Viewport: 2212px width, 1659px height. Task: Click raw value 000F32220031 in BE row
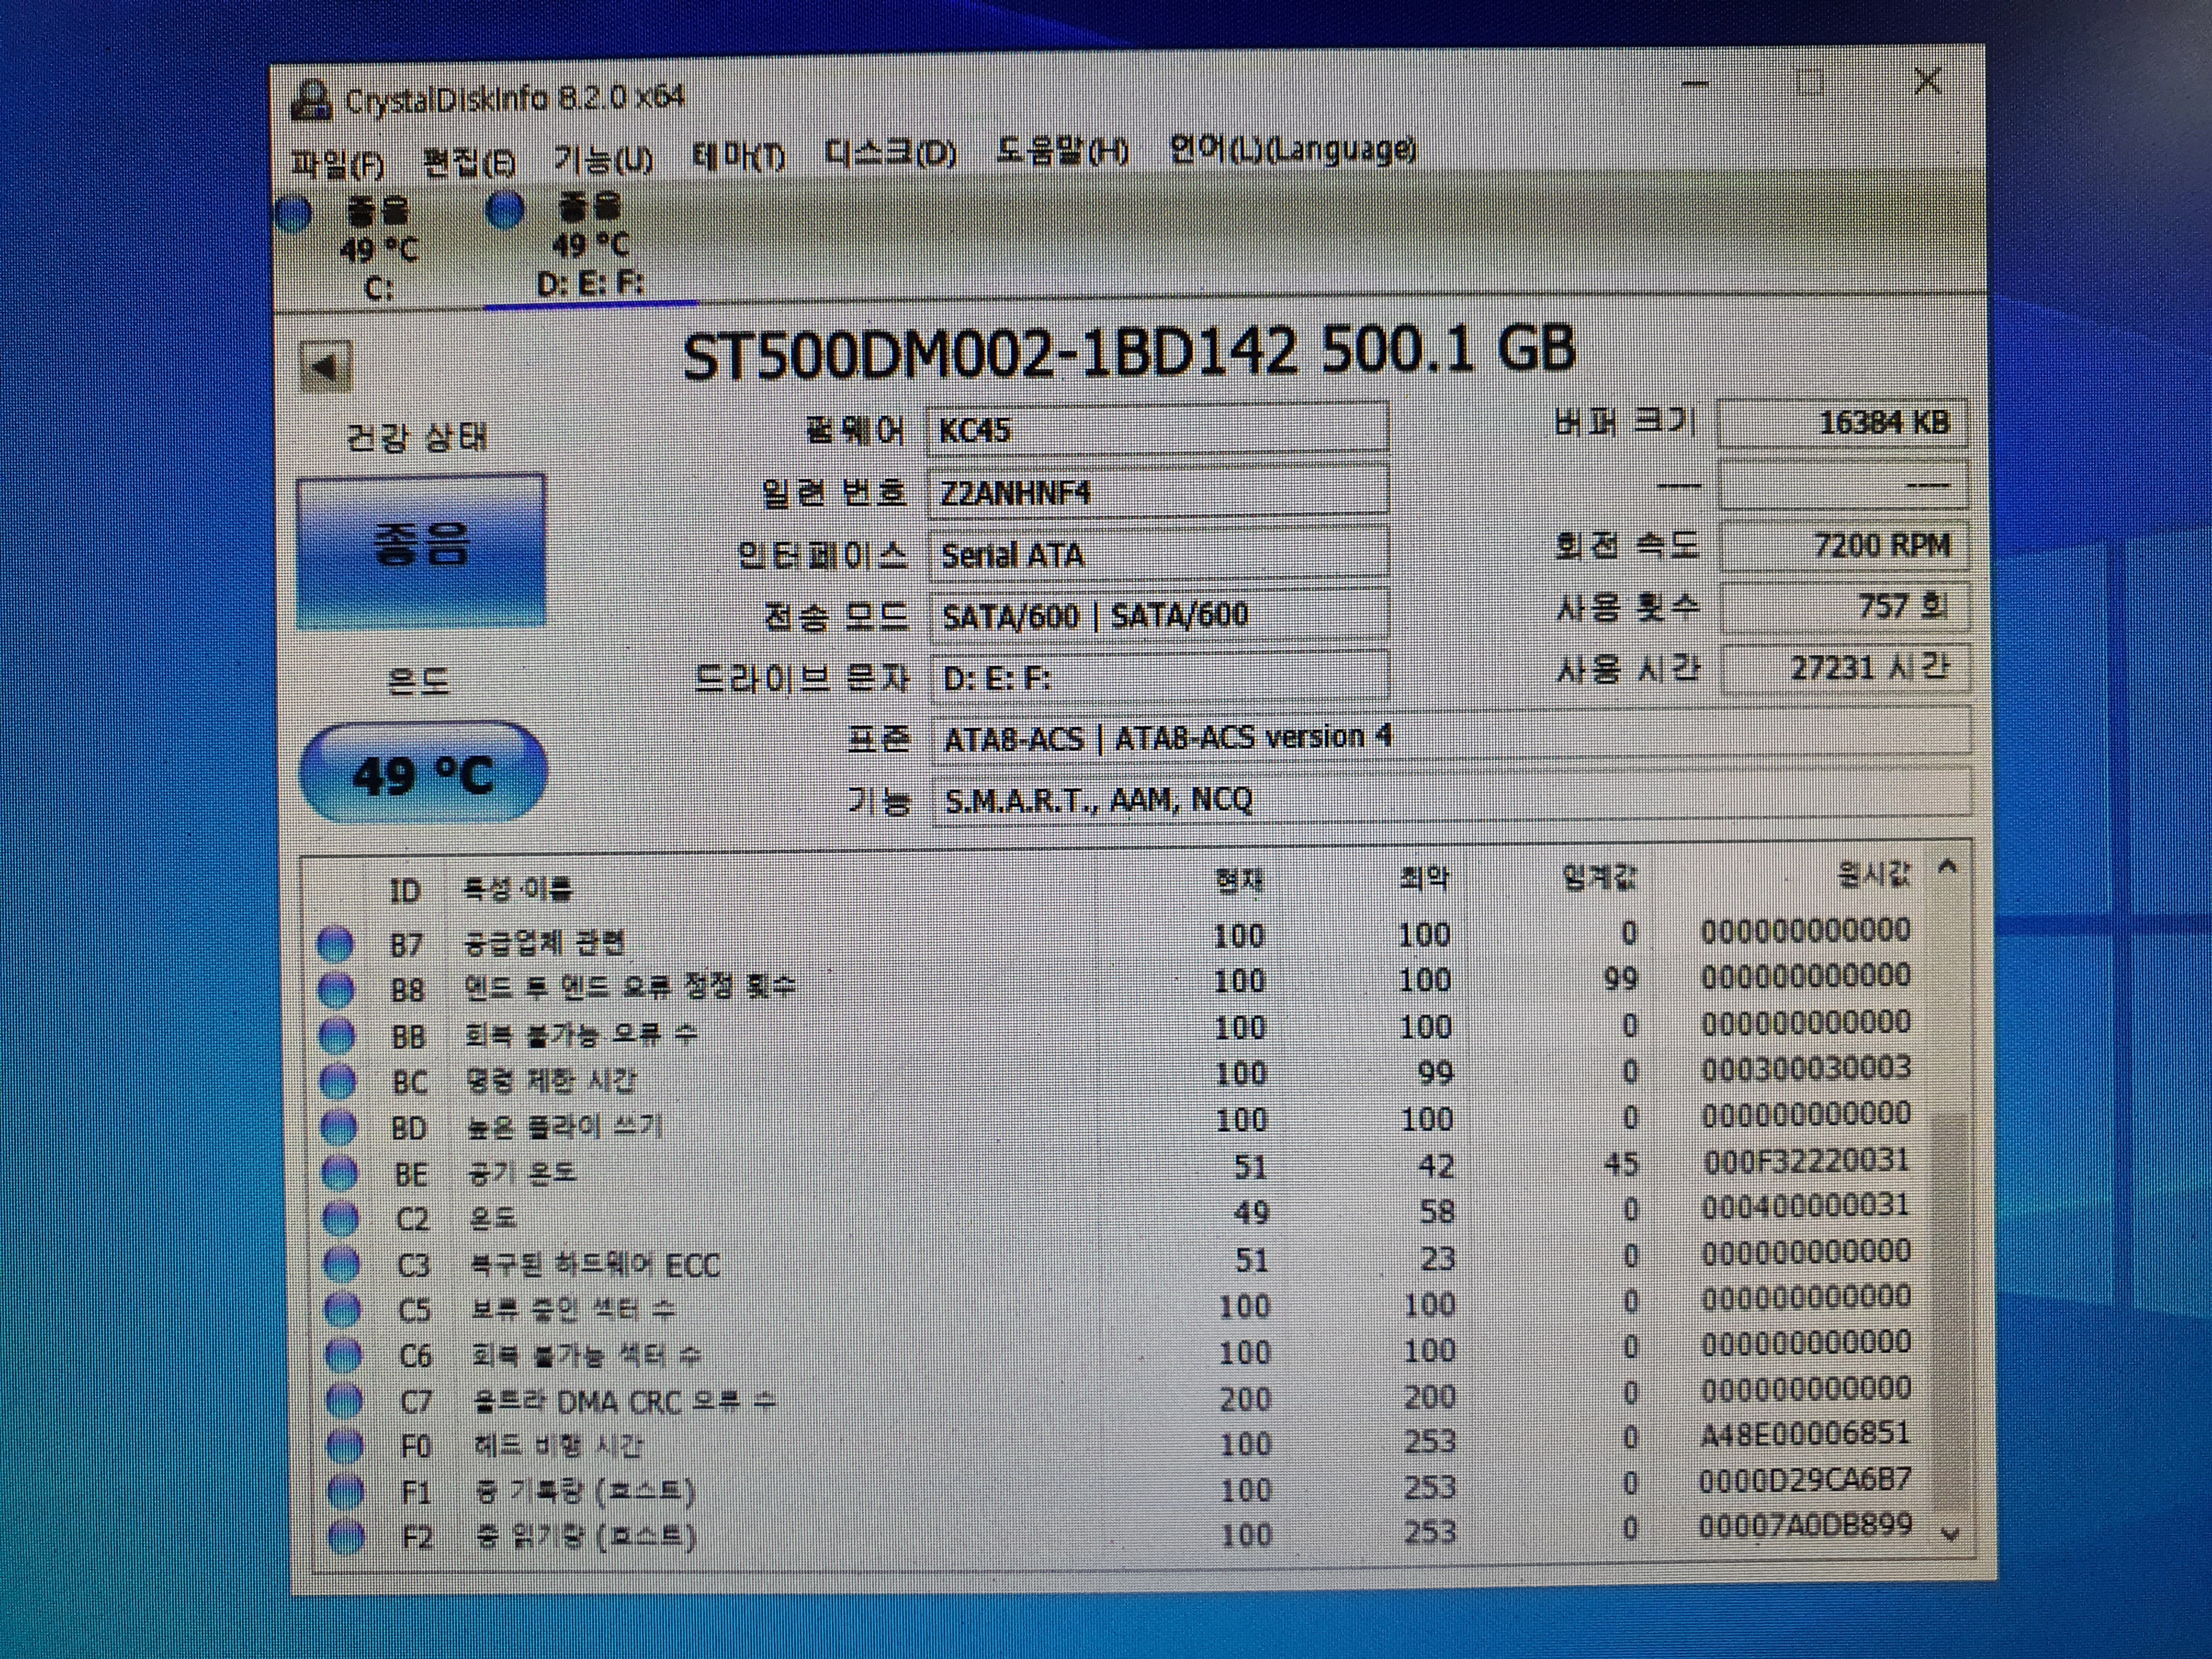coord(1806,1160)
